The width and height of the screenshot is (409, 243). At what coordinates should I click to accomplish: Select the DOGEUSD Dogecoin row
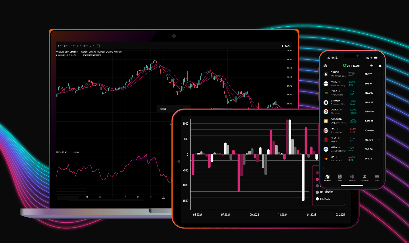pyautogui.click(x=352, y=121)
